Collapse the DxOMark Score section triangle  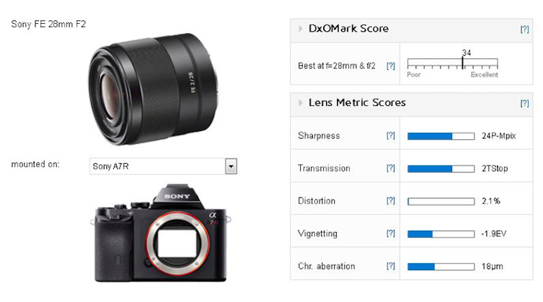point(300,29)
